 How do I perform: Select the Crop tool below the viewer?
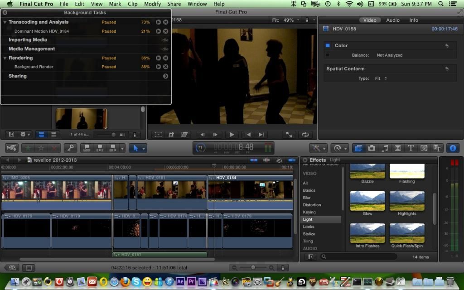pos(171,135)
